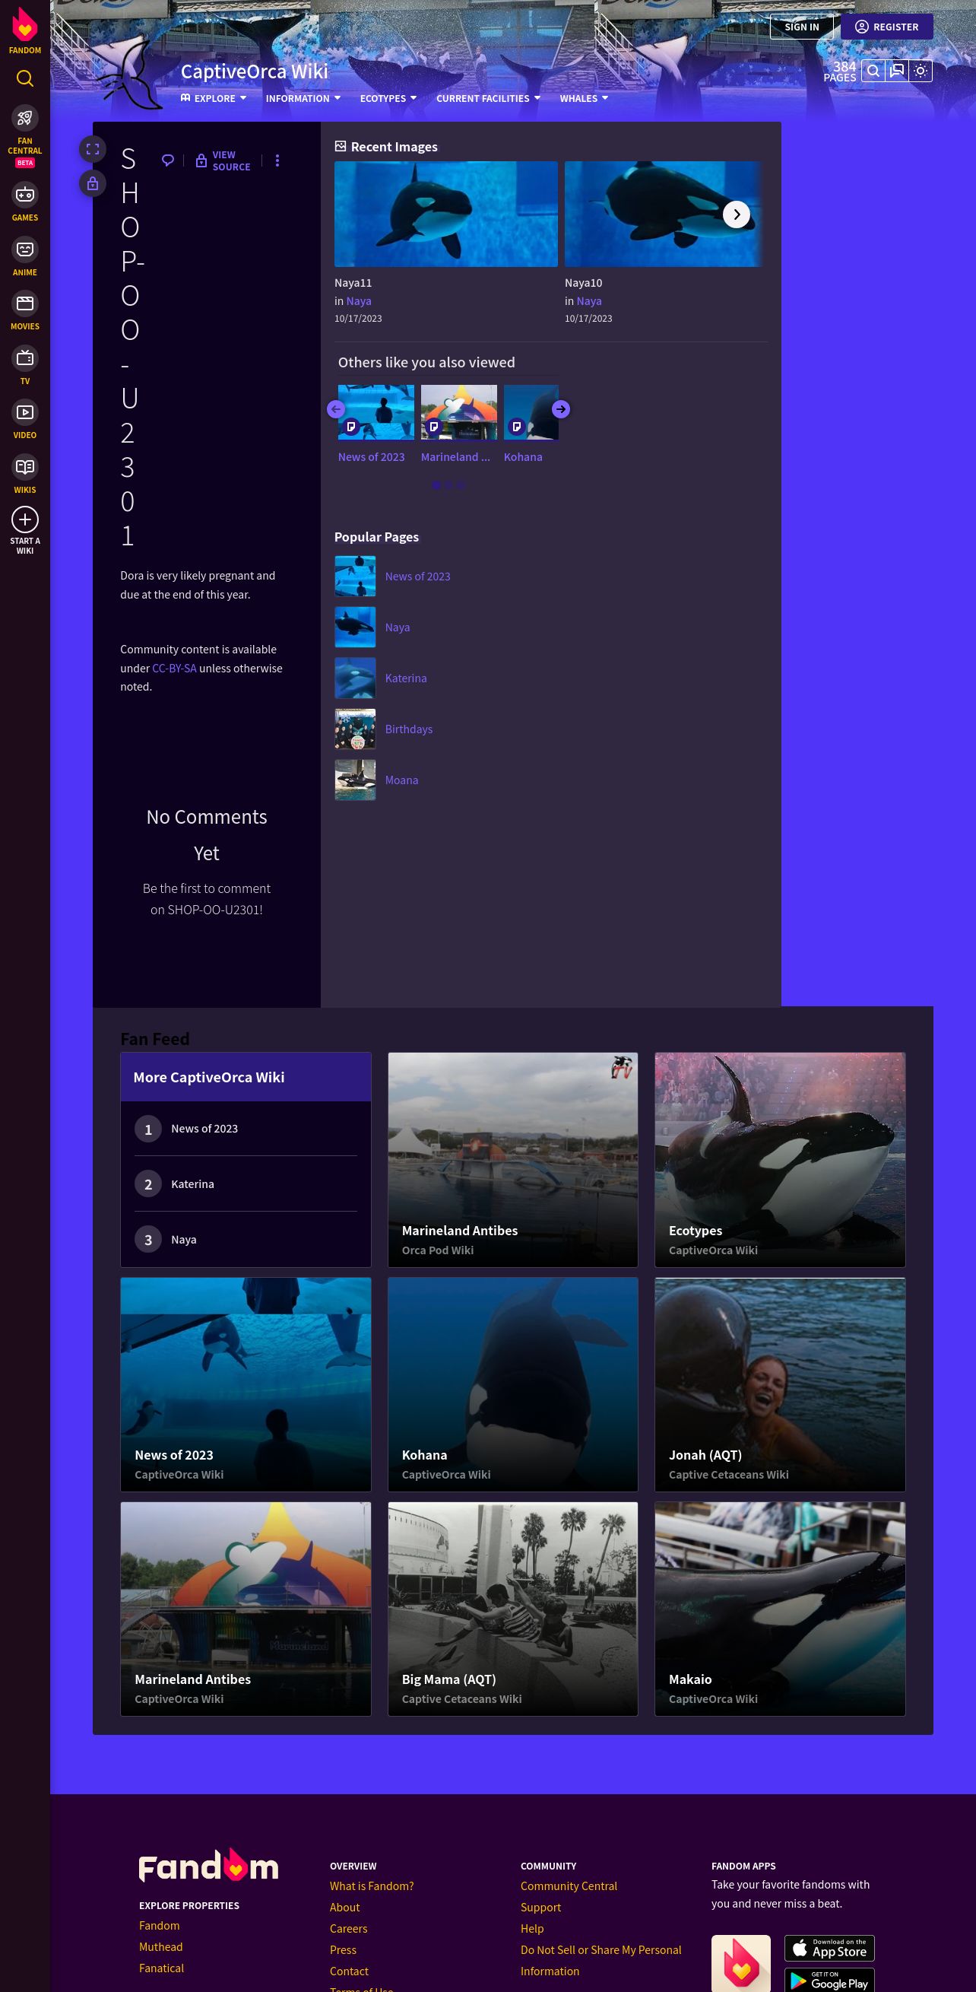The height and width of the screenshot is (1992, 976).
Task: Open the Ecotypes Fan Feed card
Action: point(780,1159)
